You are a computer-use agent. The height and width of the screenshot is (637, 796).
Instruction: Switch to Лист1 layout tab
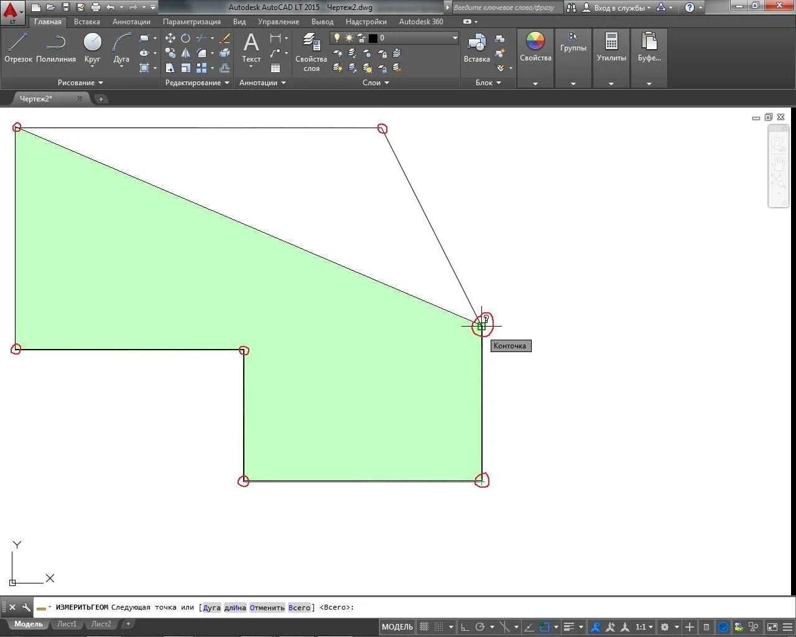click(x=67, y=624)
